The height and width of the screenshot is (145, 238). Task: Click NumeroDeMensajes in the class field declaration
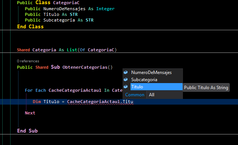click(64, 9)
